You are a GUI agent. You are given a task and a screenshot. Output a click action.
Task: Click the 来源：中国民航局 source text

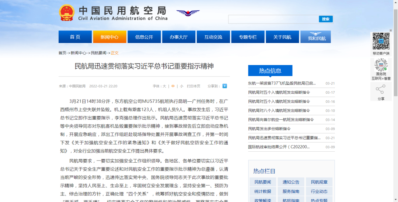coord(72,86)
